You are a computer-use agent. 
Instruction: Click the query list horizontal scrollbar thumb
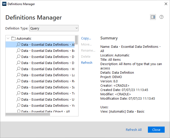(28, 114)
